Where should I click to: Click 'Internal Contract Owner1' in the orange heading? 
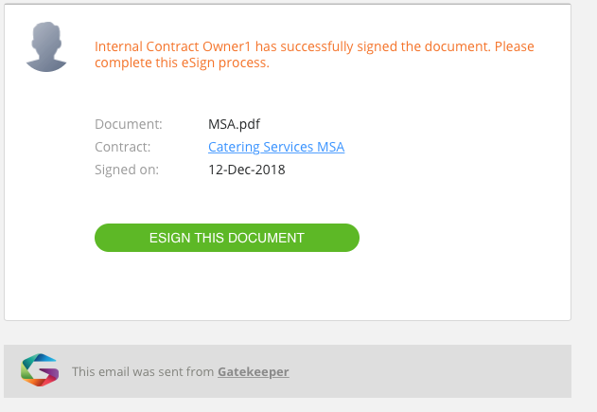pos(173,46)
